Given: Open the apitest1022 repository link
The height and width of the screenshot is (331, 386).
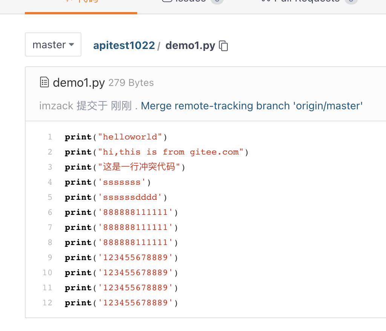Looking at the screenshot, I should point(124,46).
